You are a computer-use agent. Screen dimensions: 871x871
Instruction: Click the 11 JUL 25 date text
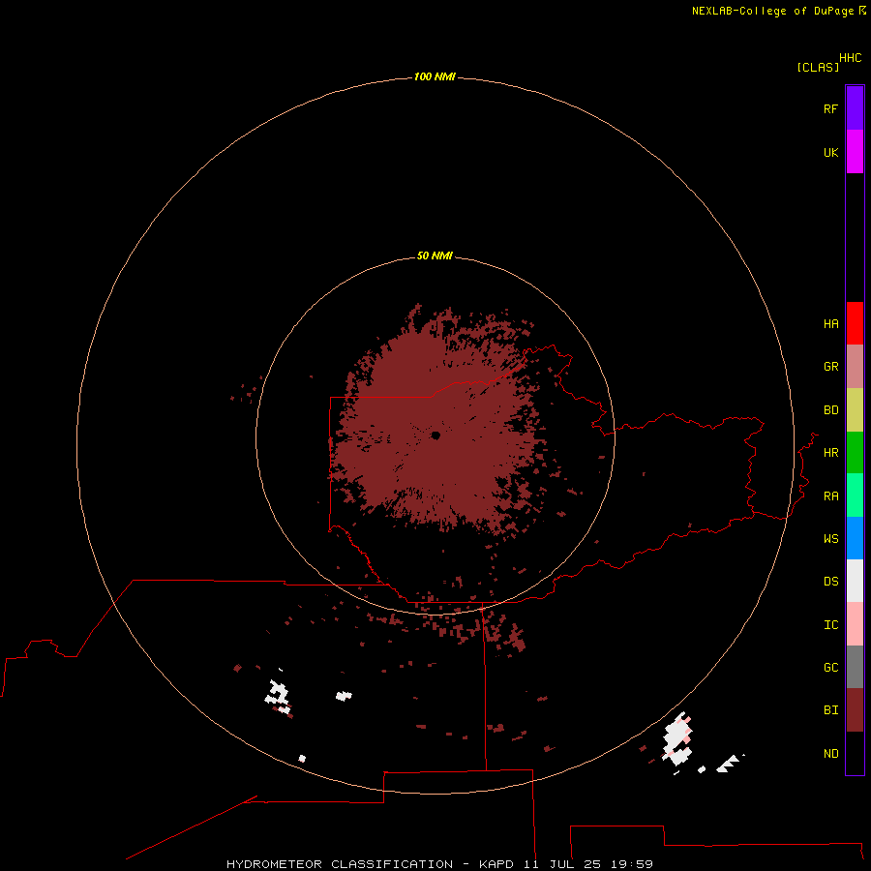click(x=561, y=864)
